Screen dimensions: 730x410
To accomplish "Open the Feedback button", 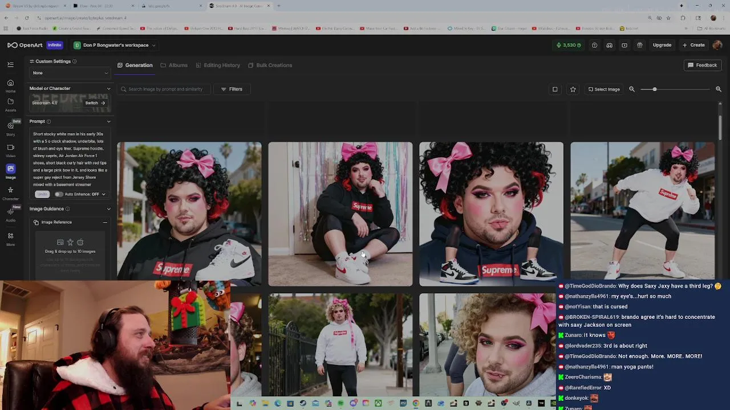I will [x=702, y=65].
